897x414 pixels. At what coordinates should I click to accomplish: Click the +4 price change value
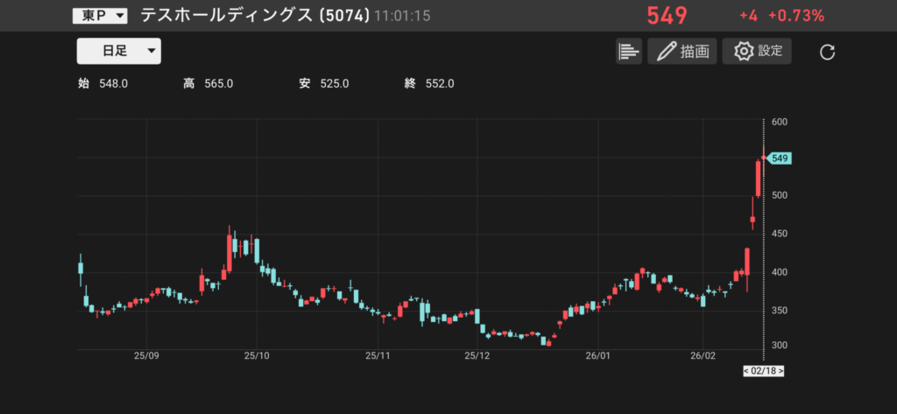click(747, 16)
